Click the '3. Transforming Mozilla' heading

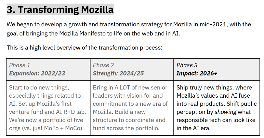(x=60, y=10)
